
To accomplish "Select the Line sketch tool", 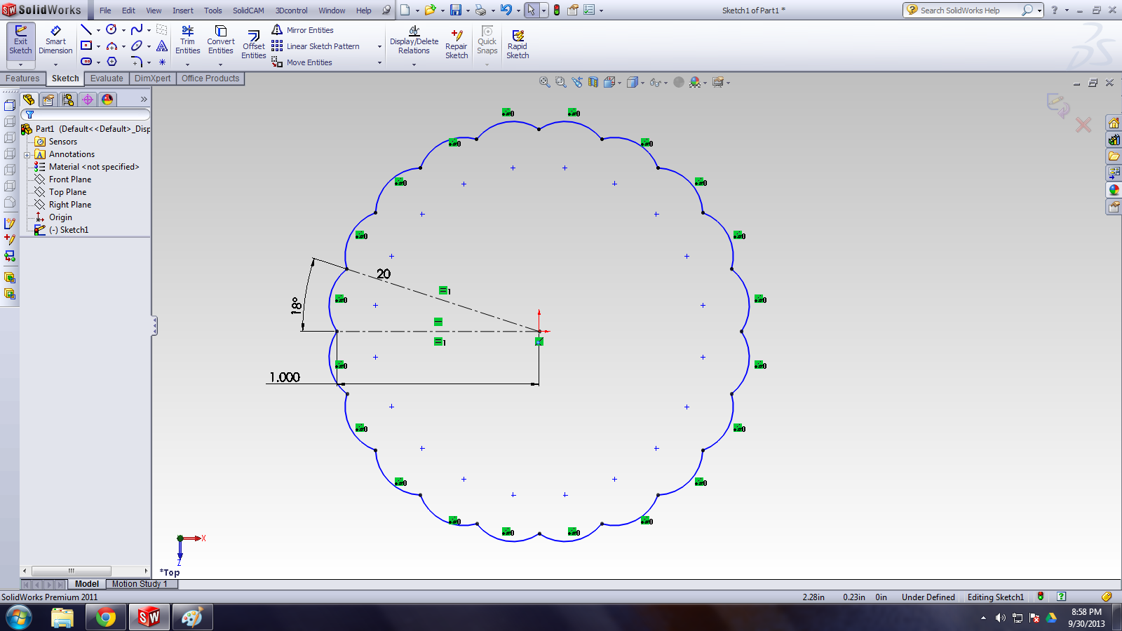I will 86,29.
